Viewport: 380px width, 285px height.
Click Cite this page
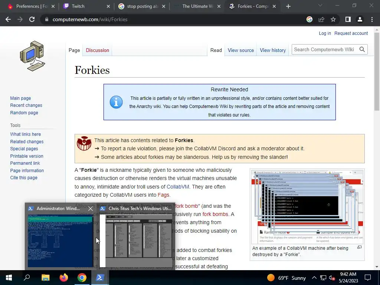point(24,178)
